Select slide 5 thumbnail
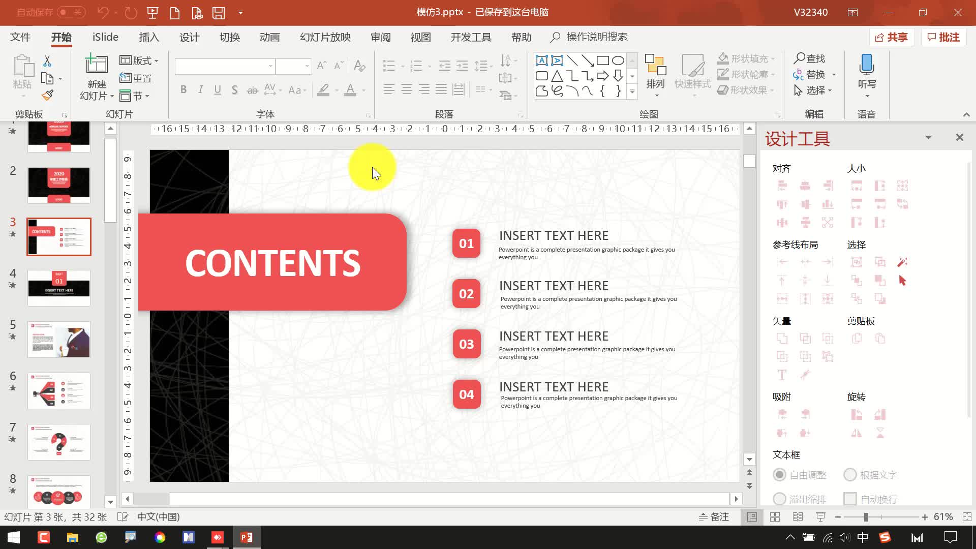Screen dimensions: 976x549 (59, 340)
